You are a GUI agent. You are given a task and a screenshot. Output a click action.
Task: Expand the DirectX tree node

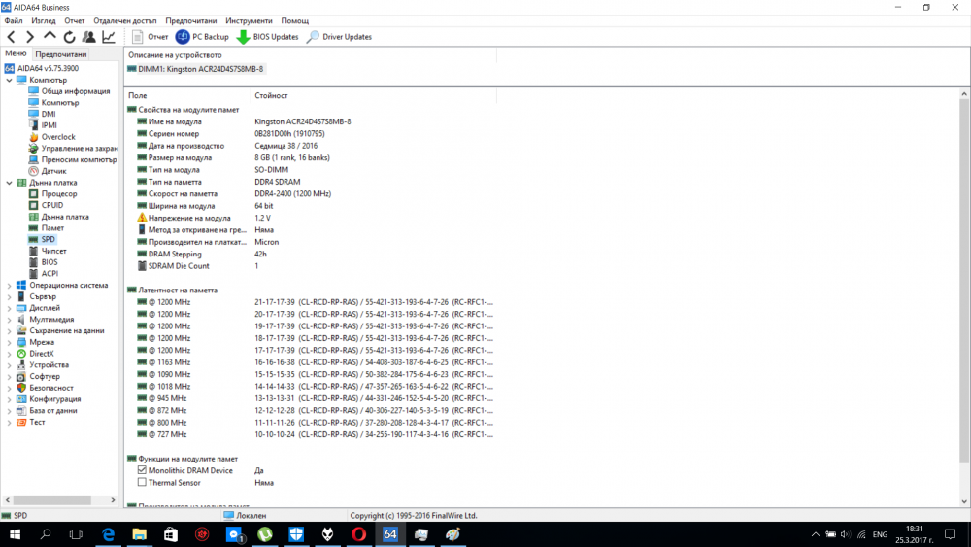click(x=10, y=354)
